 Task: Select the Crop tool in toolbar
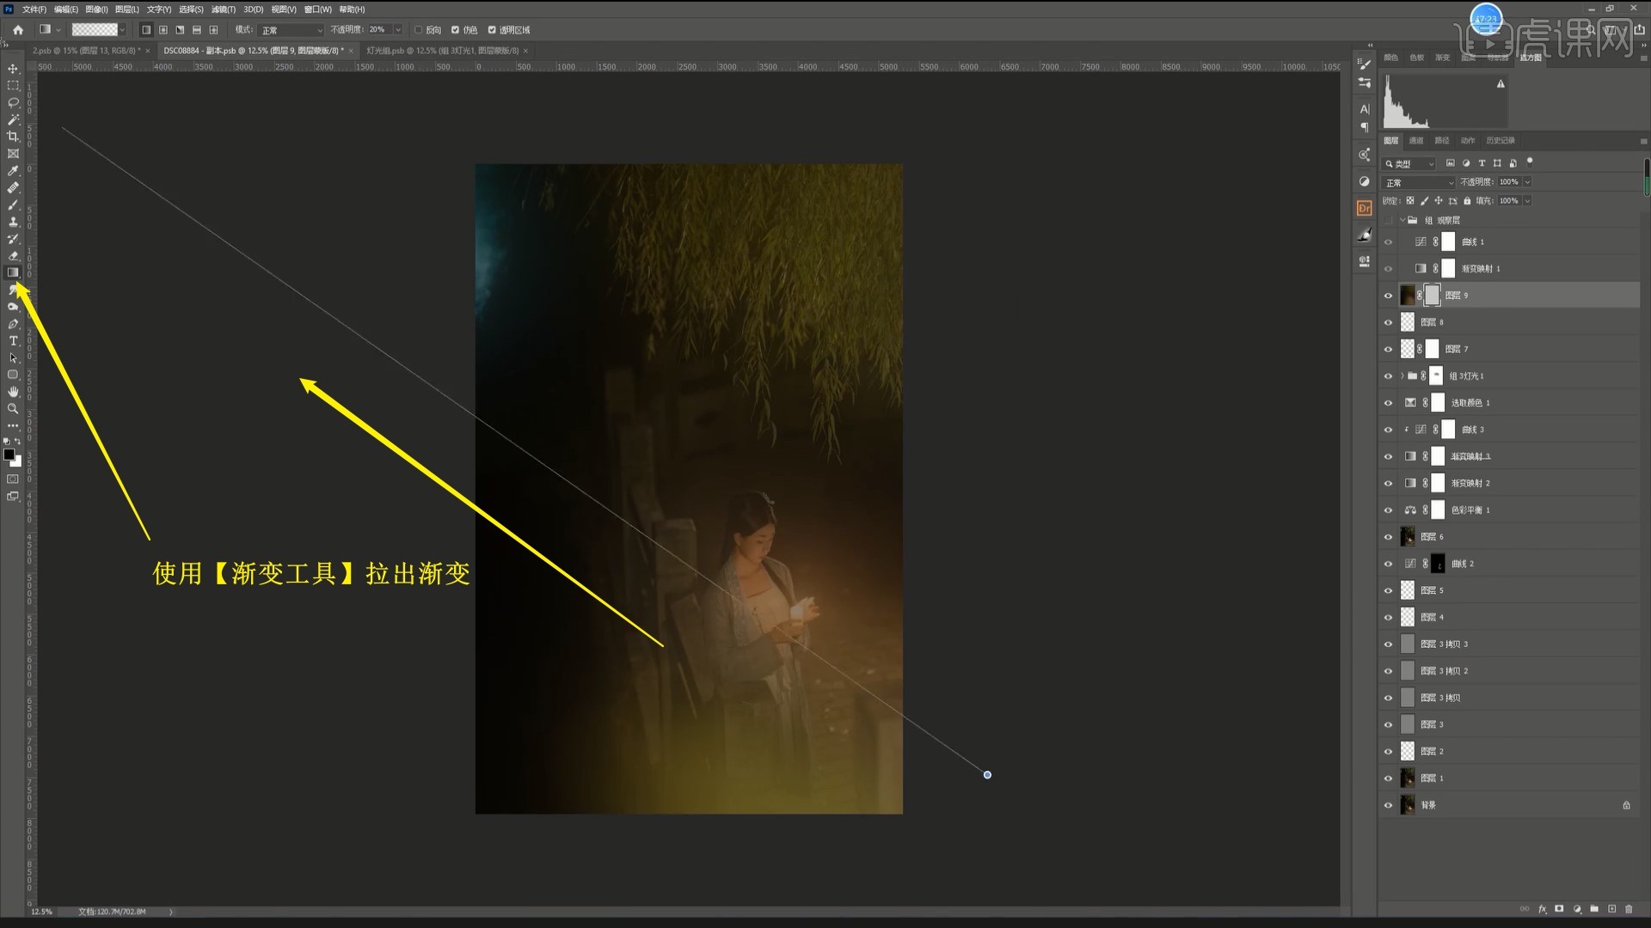pyautogui.click(x=13, y=137)
